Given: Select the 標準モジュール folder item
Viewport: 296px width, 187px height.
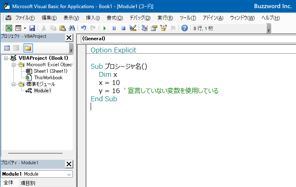Looking at the screenshot, I should coord(41,84).
